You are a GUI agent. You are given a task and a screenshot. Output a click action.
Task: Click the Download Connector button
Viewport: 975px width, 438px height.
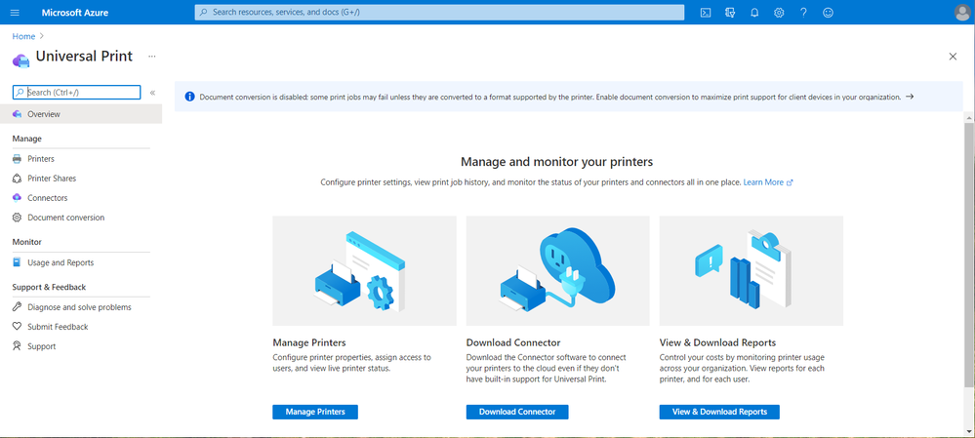[516, 412]
